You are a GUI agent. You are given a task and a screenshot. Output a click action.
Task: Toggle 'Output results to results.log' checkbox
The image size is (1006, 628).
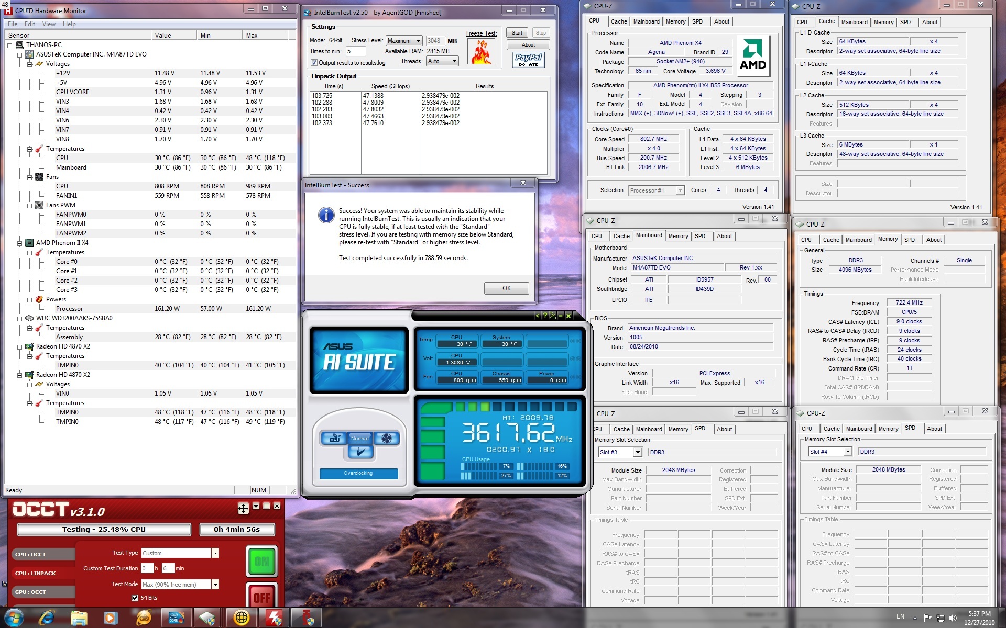(x=314, y=63)
